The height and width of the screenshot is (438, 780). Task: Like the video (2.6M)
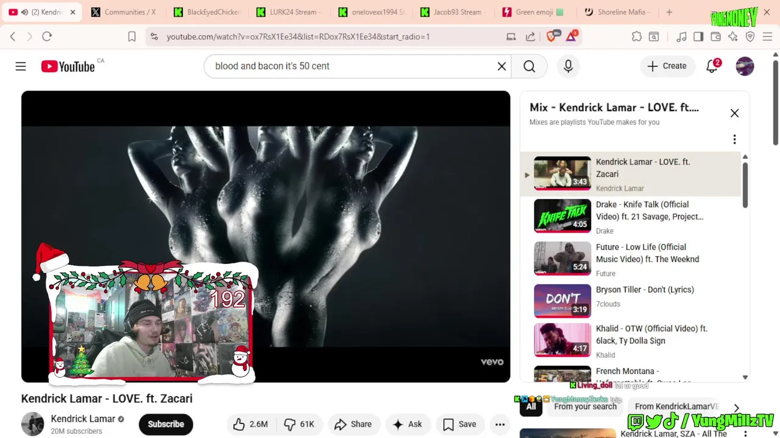pyautogui.click(x=252, y=424)
